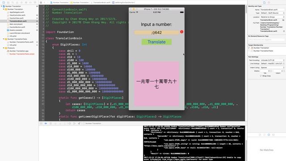Viewport: 286px width, 161px height.
Task: Click the pink translation result area
Action: (156, 84)
